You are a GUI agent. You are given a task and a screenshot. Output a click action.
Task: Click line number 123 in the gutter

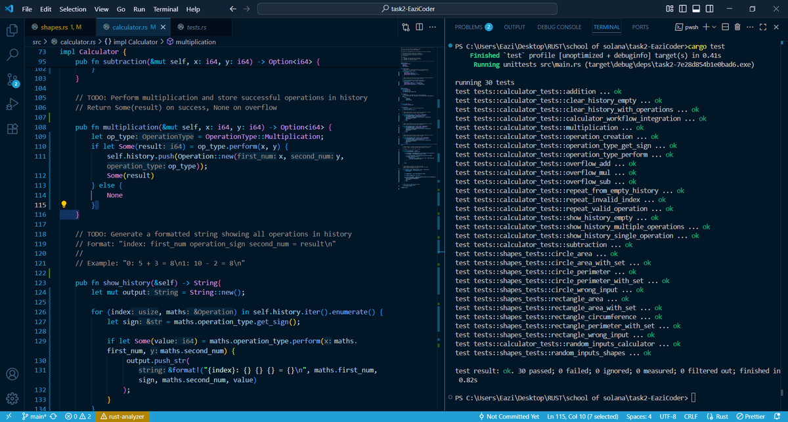[40, 282]
